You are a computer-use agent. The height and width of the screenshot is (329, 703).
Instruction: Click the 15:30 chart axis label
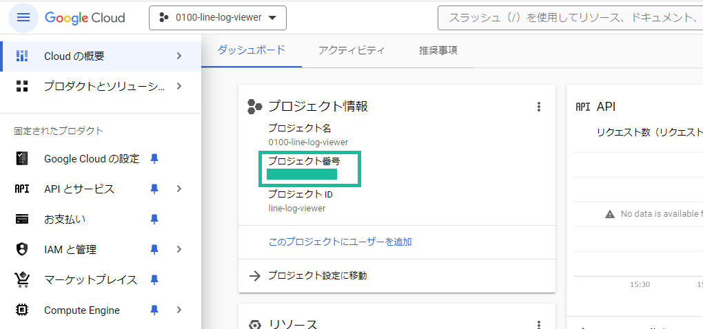[x=640, y=284]
